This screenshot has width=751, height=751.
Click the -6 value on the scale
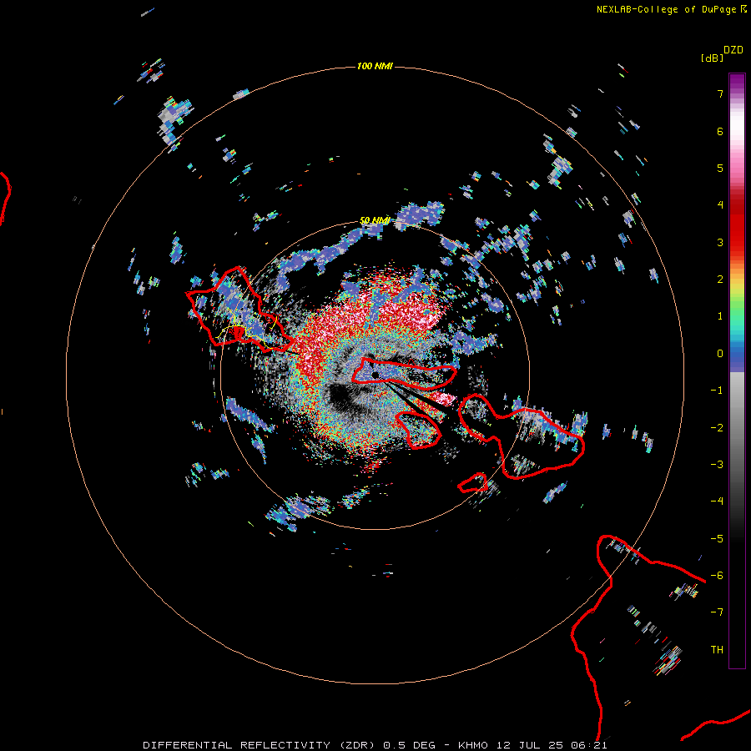point(717,576)
